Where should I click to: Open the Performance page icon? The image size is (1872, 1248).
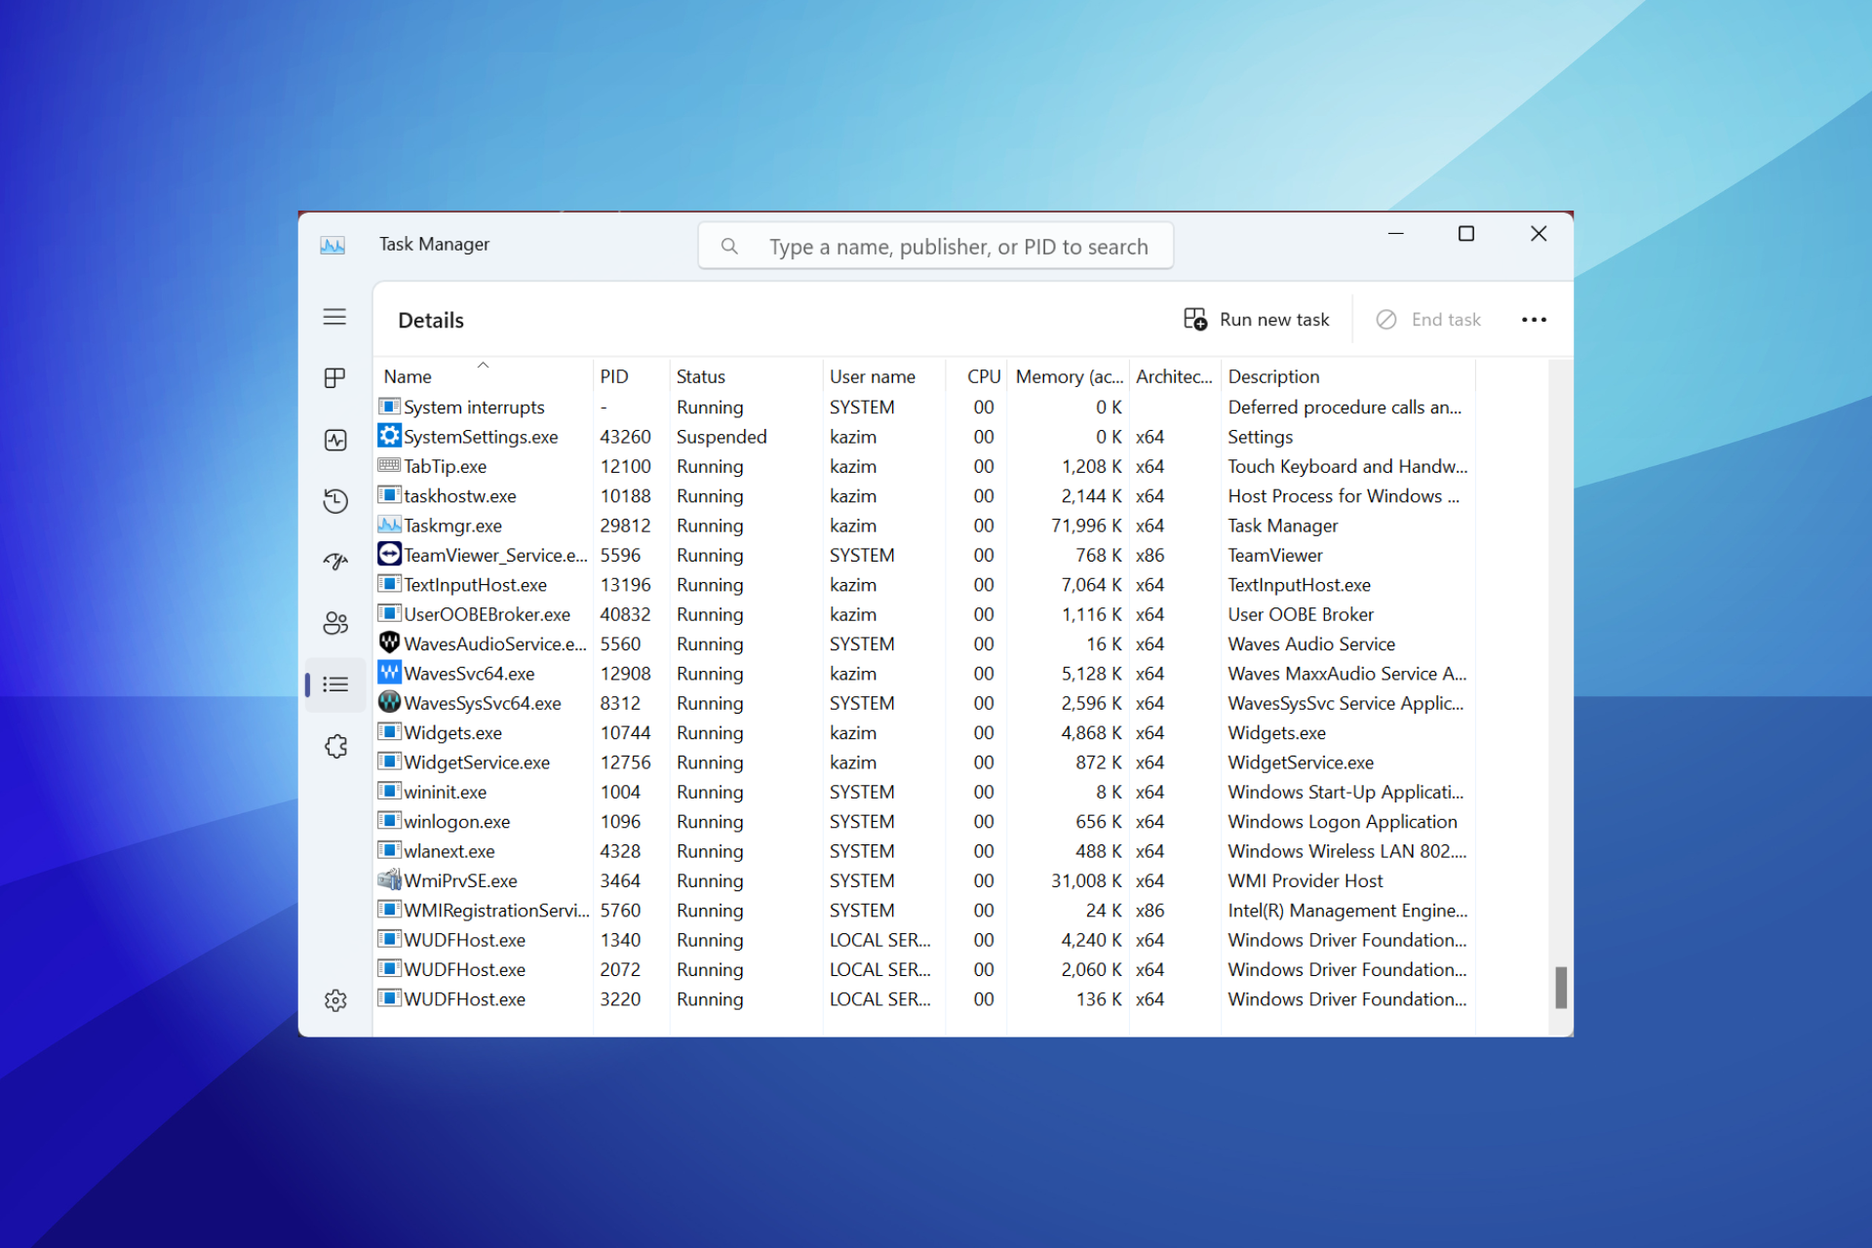coord(335,440)
